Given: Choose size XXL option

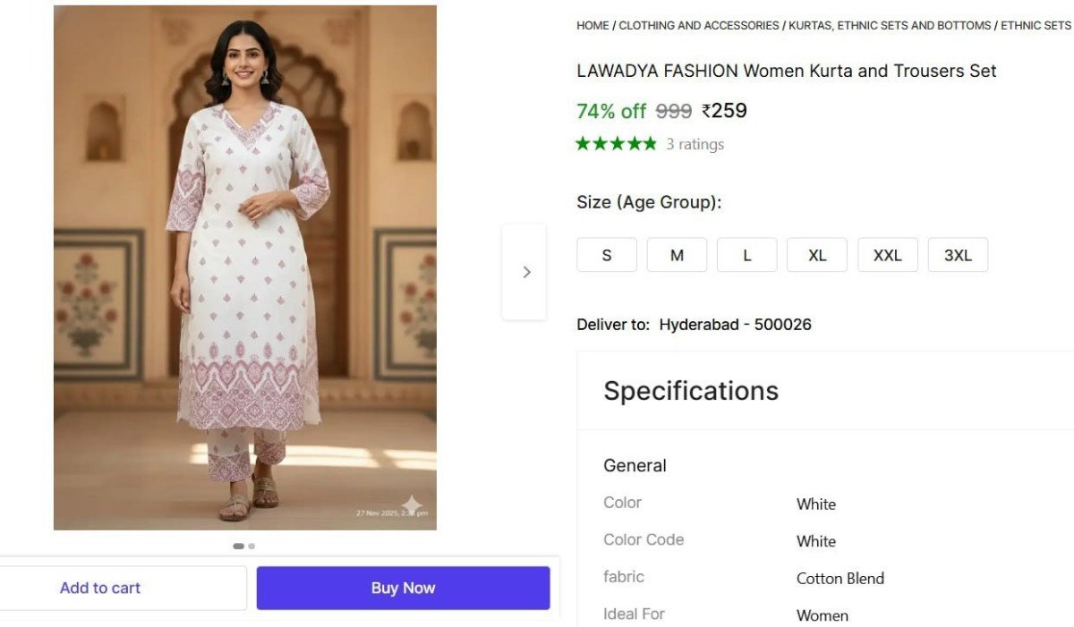Looking at the screenshot, I should (x=887, y=255).
